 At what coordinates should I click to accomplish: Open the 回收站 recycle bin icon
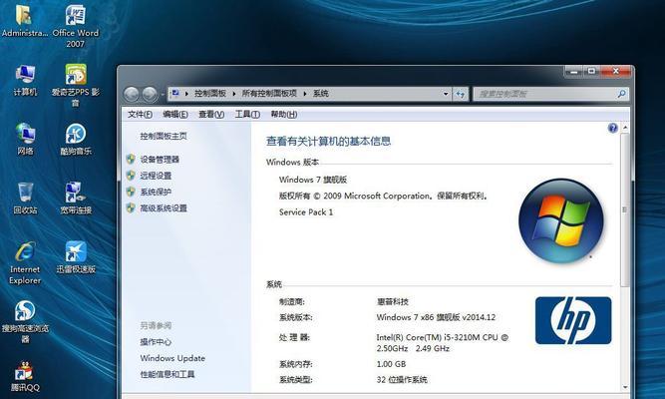click(25, 198)
